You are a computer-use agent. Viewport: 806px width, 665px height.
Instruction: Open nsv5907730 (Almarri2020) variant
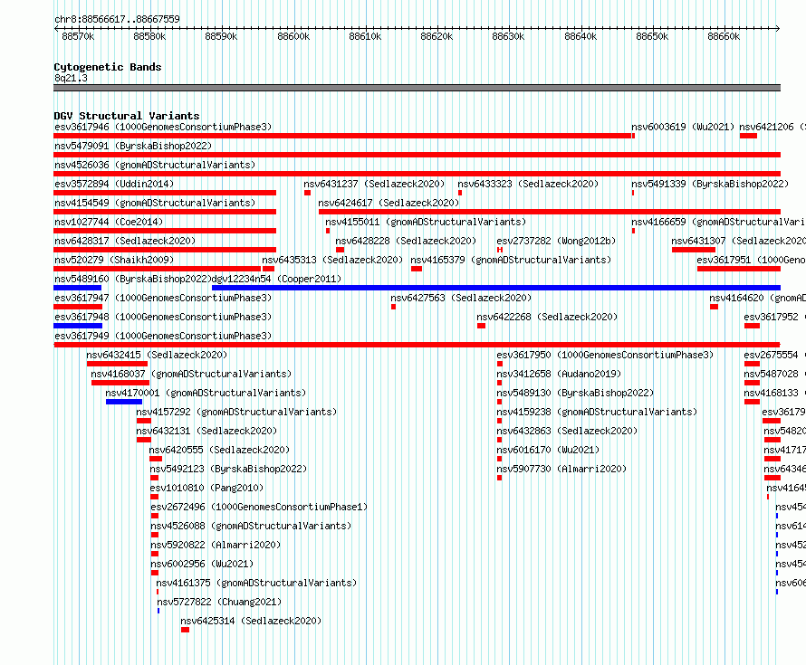coord(561,469)
